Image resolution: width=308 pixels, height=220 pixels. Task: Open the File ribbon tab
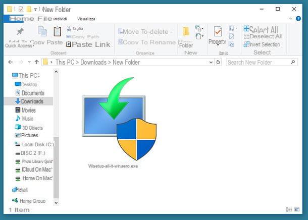click(45, 19)
